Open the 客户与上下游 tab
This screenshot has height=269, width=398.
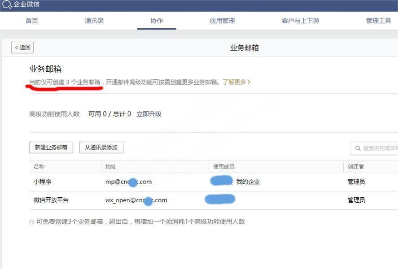coord(300,21)
